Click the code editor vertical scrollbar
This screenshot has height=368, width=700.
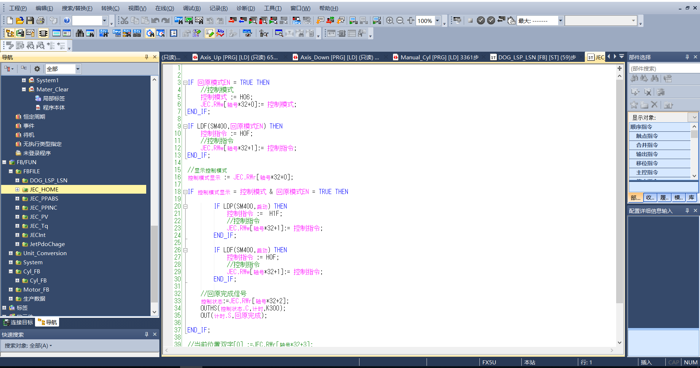(619, 189)
